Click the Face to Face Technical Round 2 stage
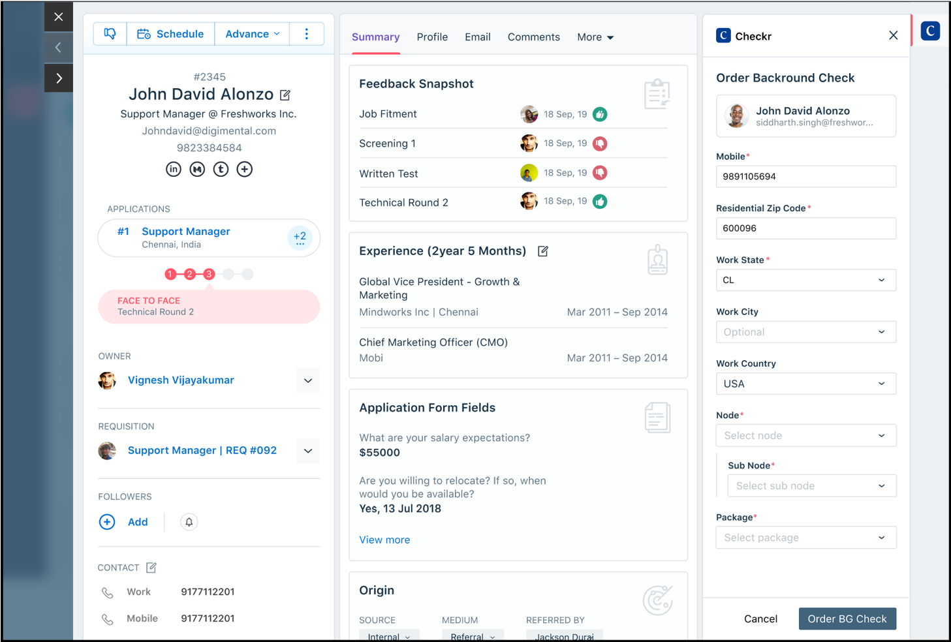Screen dimensions: 951x642 pos(209,307)
